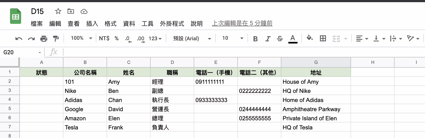Open the 123 number formats dropdown

pos(155,38)
